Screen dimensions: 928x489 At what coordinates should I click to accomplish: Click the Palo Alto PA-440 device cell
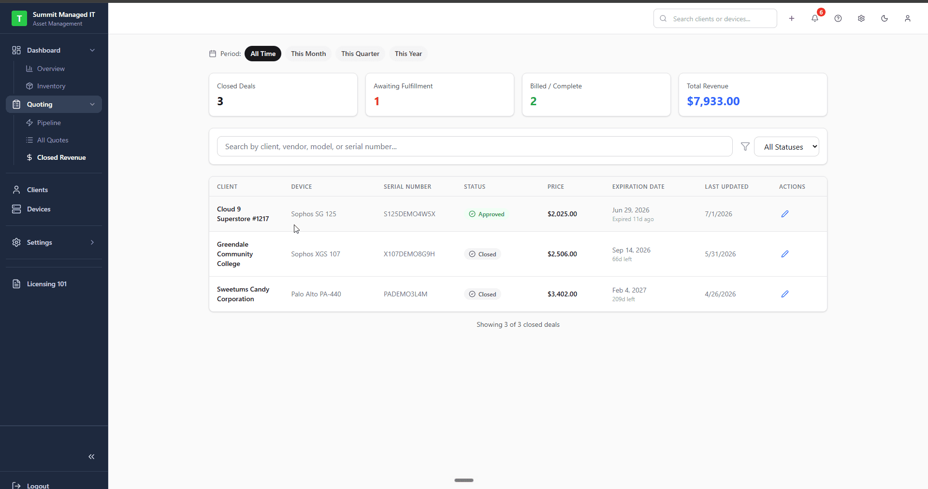coord(316,294)
